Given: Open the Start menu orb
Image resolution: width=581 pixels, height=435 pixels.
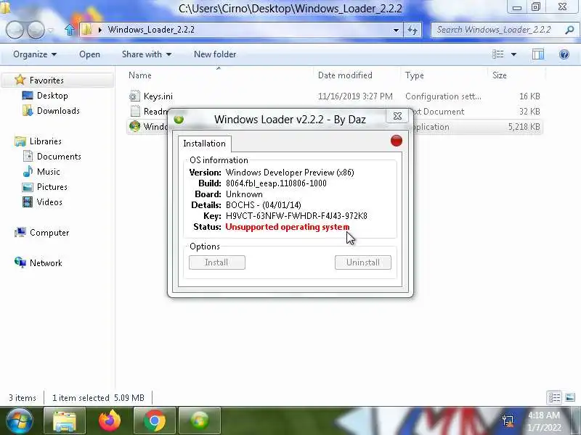Looking at the screenshot, I should point(20,420).
